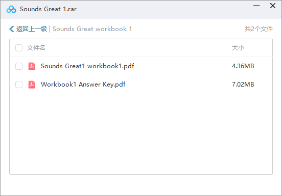Click the 共2个文件 file count label

pos(258,29)
